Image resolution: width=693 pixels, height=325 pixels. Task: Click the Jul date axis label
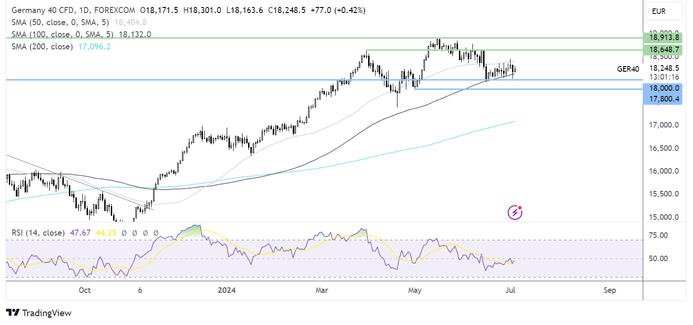pos(510,290)
